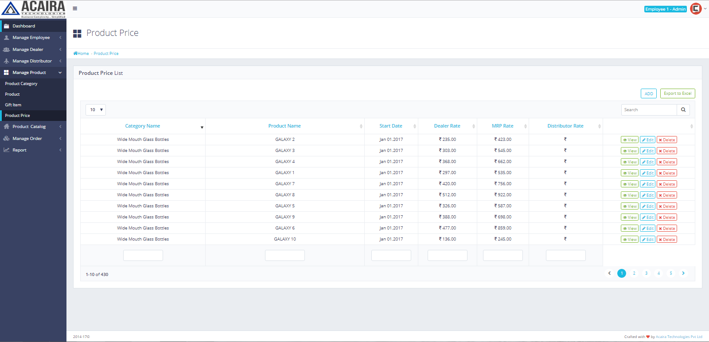Open the rows-per-page dropdown showing 10
Image resolution: width=709 pixels, height=342 pixels.
pos(96,110)
